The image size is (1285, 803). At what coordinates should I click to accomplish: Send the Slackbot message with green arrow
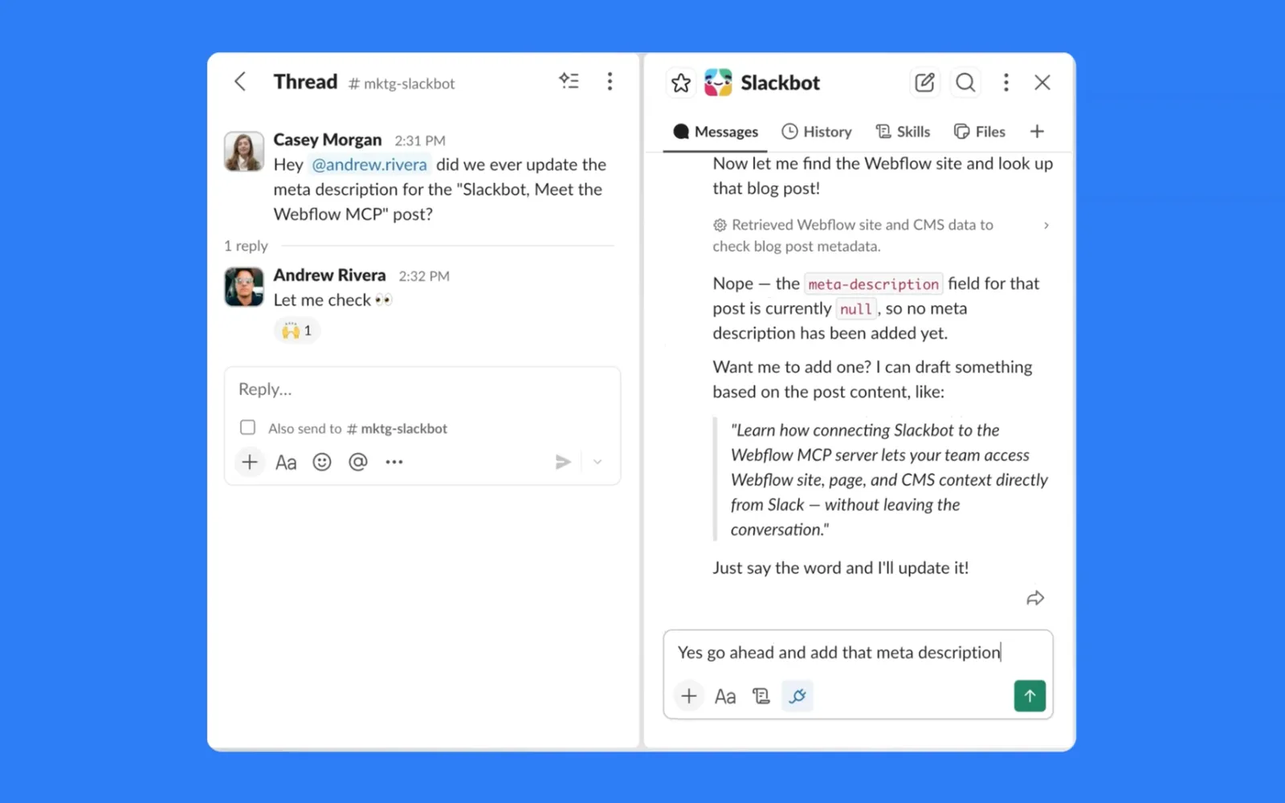1030,695
